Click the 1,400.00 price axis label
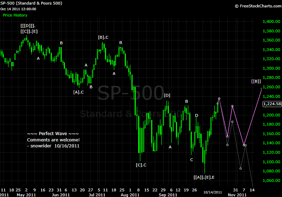Image resolution: width=282 pixels, height=197 pixels. 271,21
